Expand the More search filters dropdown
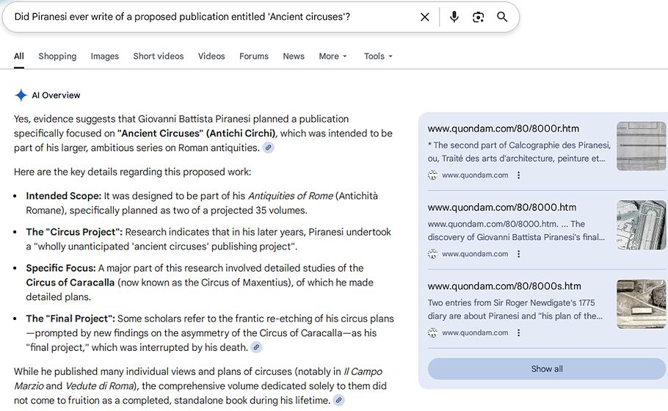This screenshot has width=668, height=411. click(x=333, y=57)
